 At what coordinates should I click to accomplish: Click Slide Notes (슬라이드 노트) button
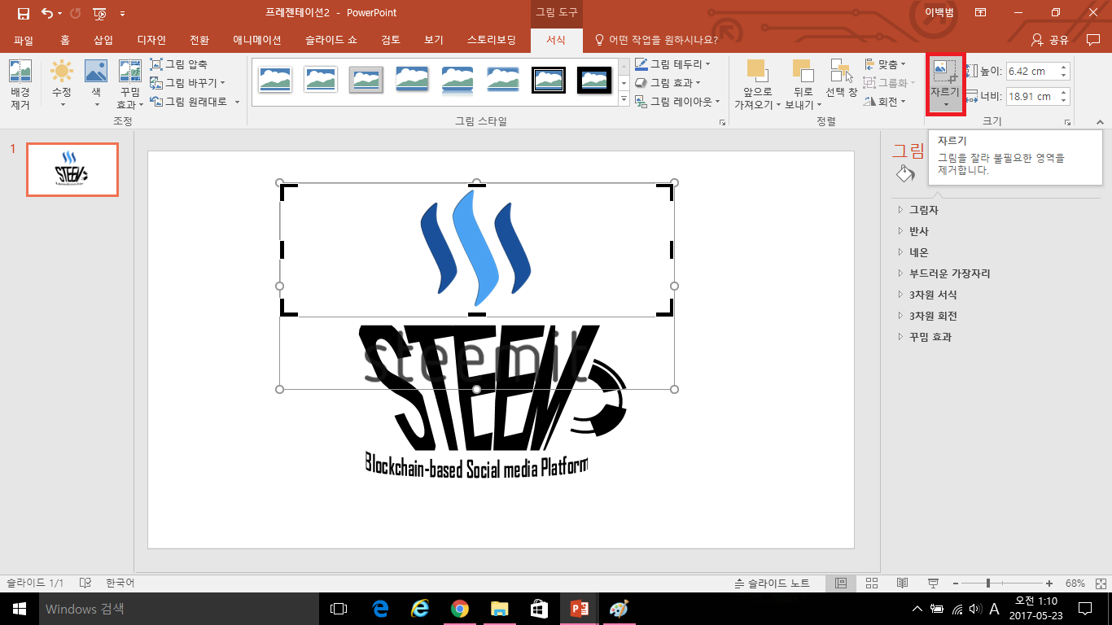pyautogui.click(x=772, y=583)
